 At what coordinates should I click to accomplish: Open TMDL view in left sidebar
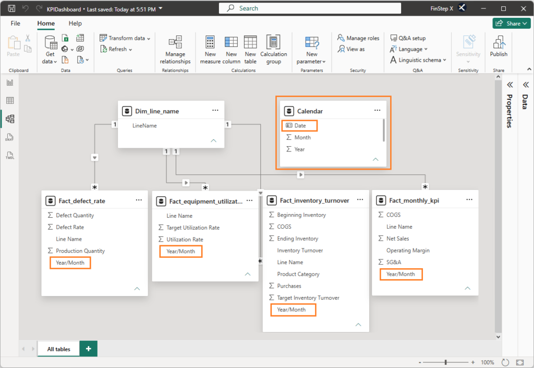tap(10, 156)
